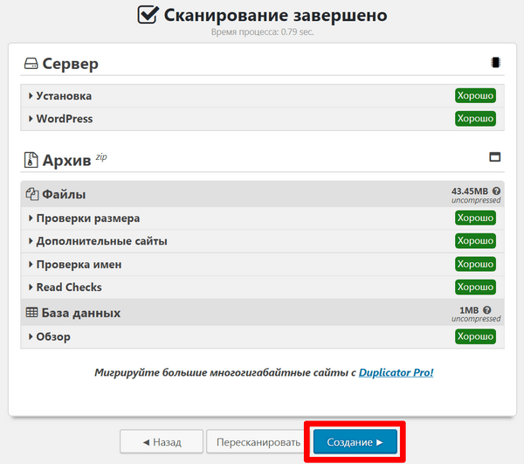Image resolution: width=524 pixels, height=464 pixels.
Task: Expand the Обзор database row
Action: 262,336
